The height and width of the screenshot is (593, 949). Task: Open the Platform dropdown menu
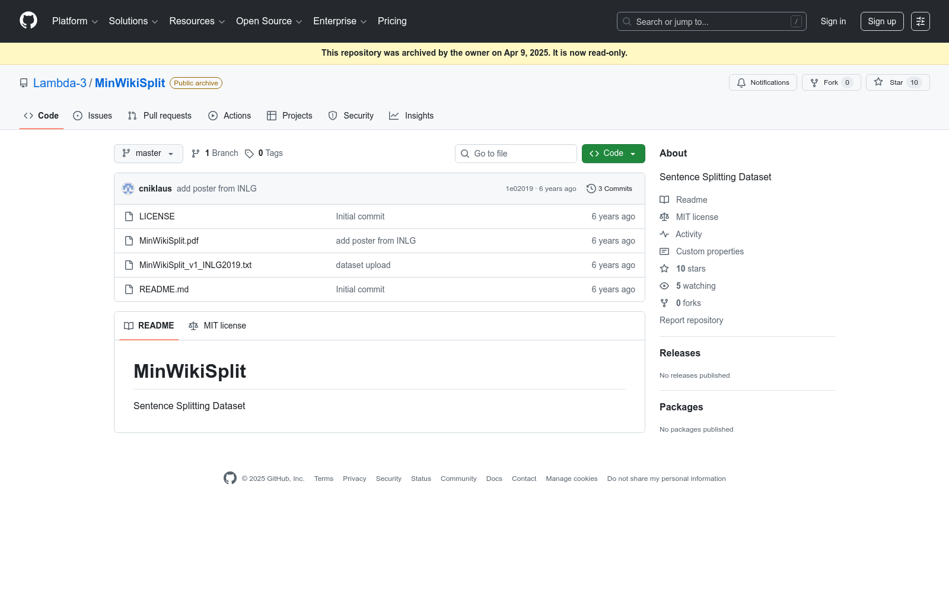click(x=75, y=21)
